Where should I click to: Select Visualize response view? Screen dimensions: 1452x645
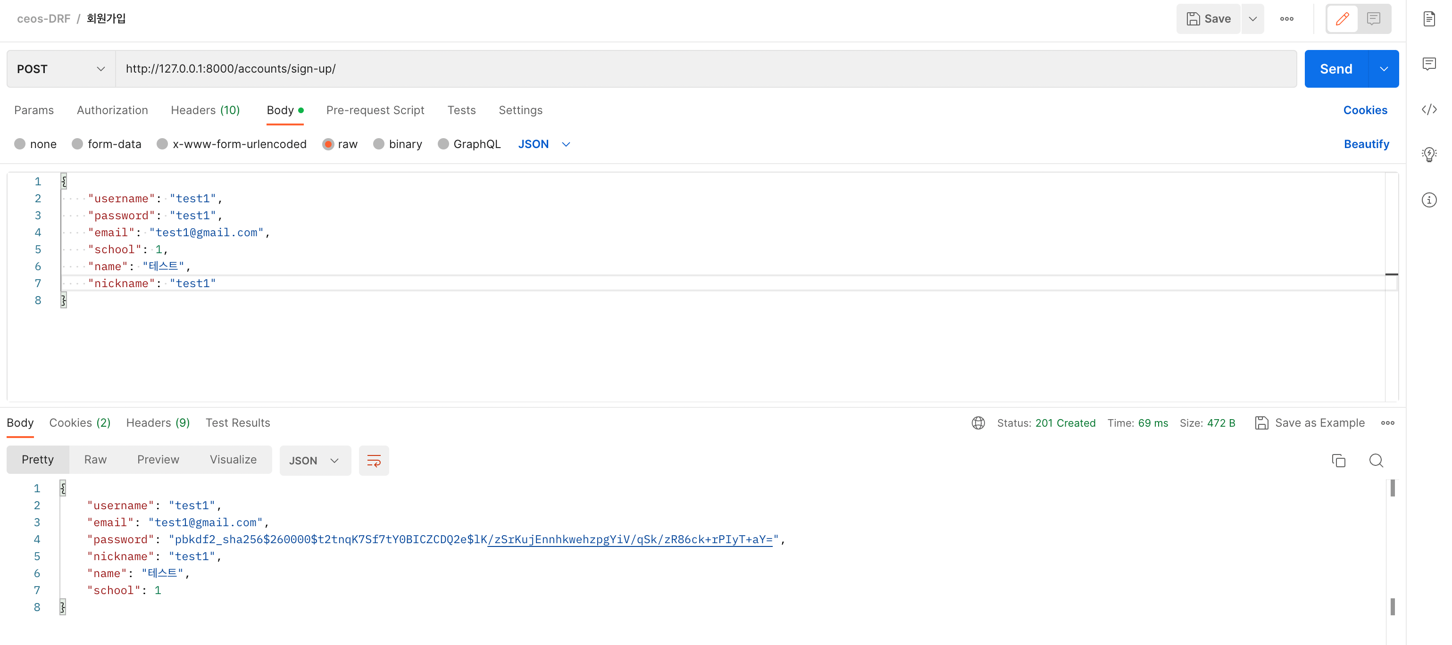point(233,460)
